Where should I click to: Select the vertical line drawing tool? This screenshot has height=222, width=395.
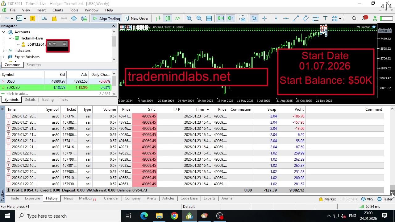point(276,18)
